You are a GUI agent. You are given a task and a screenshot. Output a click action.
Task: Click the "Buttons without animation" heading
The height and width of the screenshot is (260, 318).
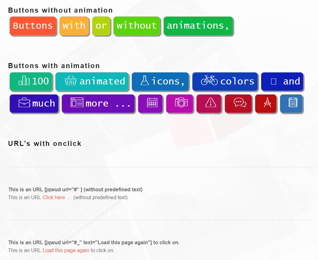[x=60, y=10]
